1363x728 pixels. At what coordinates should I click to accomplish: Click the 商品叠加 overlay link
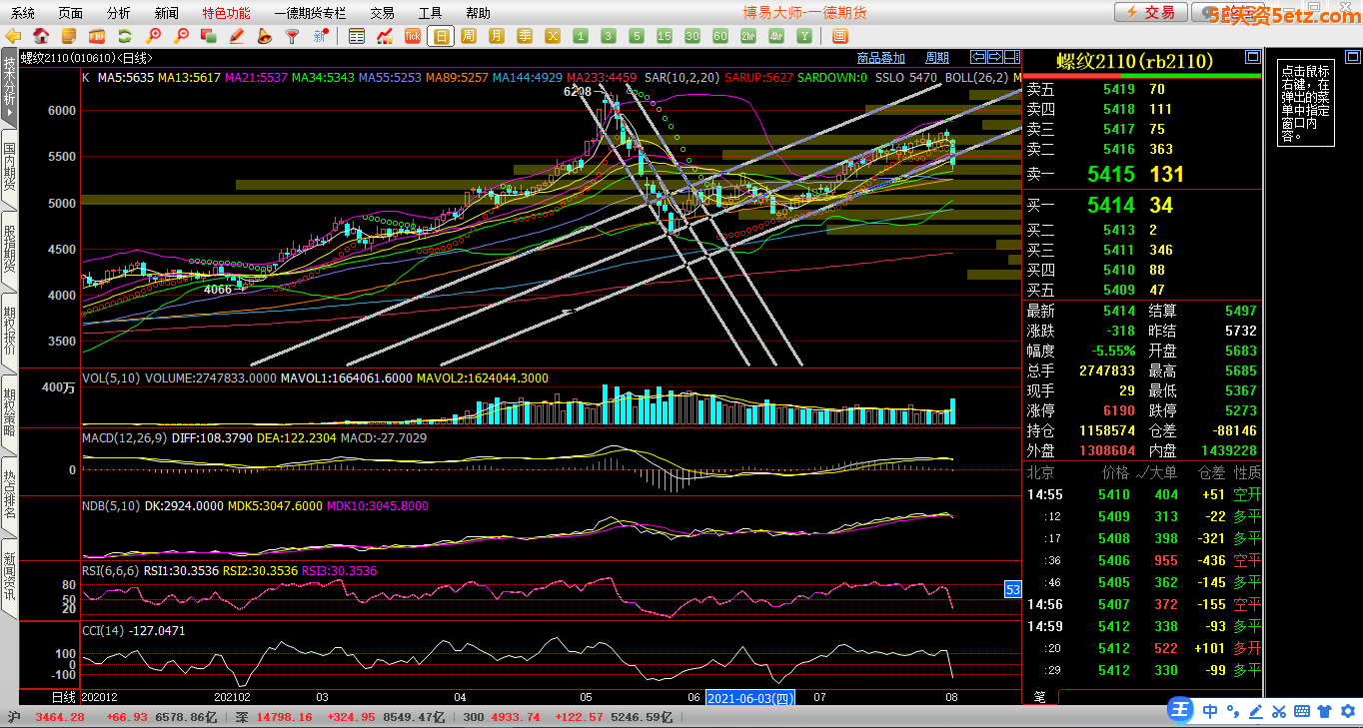880,58
